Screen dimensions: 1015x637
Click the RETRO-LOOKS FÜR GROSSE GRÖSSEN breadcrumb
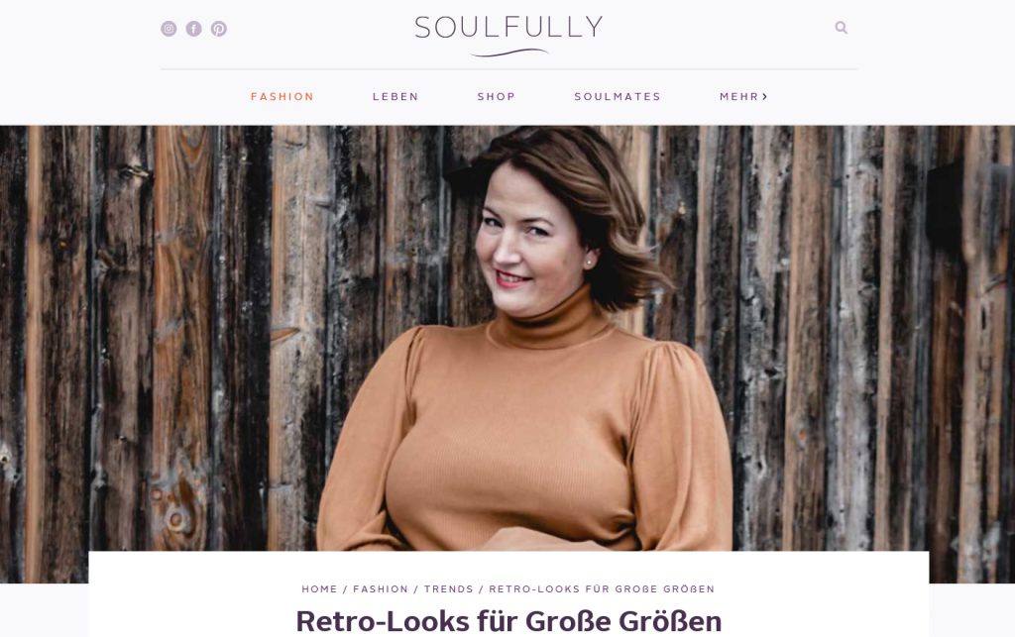coord(602,589)
